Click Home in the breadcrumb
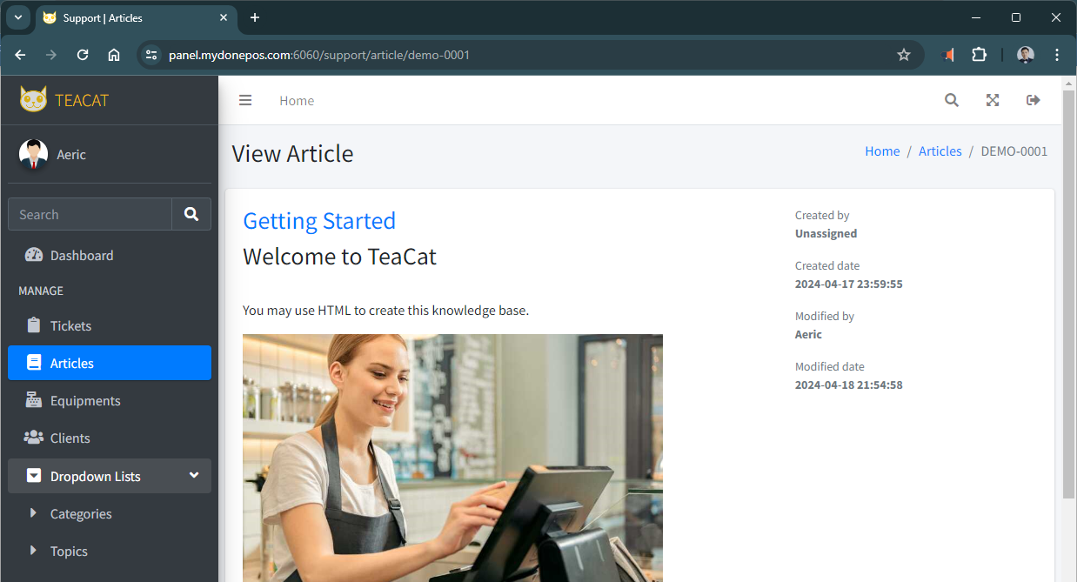Screen dimensions: 1077x582 coord(882,151)
